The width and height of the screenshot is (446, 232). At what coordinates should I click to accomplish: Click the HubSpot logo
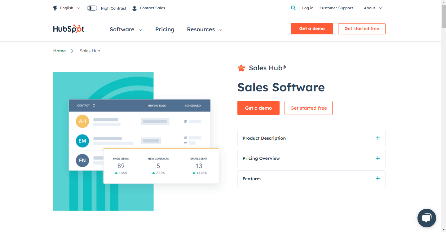[69, 29]
